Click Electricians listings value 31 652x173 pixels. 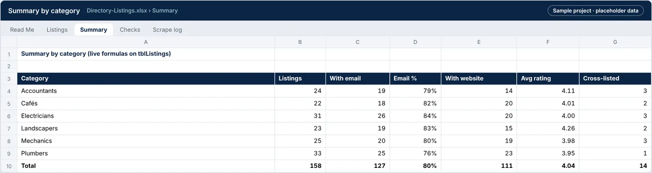click(300, 116)
